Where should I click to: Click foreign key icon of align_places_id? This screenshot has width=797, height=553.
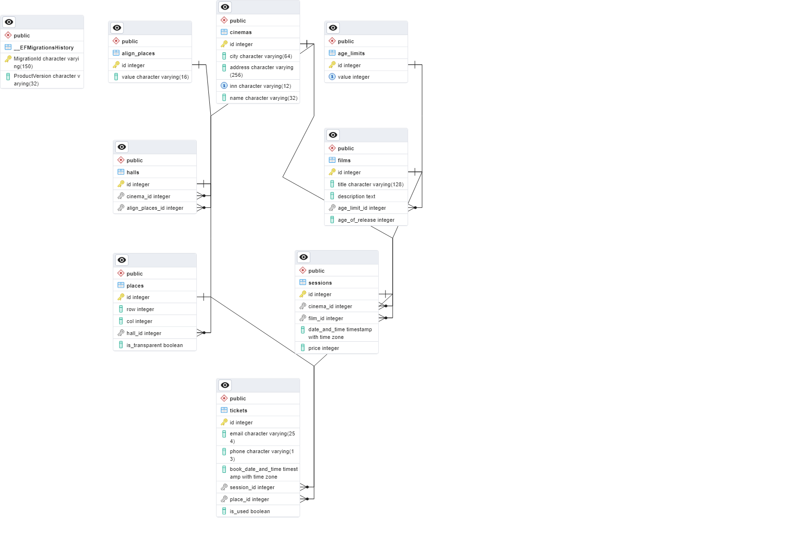pos(121,208)
